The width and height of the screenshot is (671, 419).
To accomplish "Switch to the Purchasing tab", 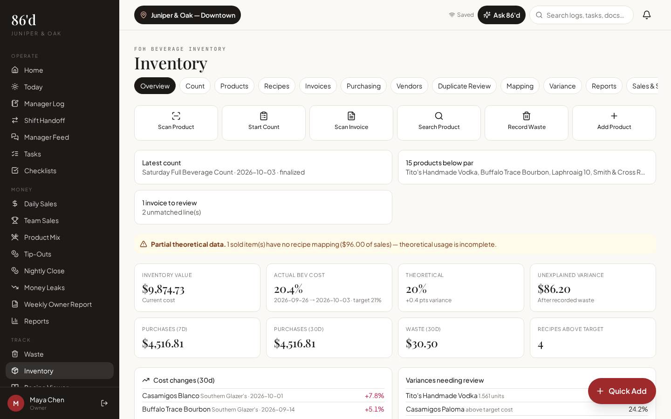I will pyautogui.click(x=363, y=86).
